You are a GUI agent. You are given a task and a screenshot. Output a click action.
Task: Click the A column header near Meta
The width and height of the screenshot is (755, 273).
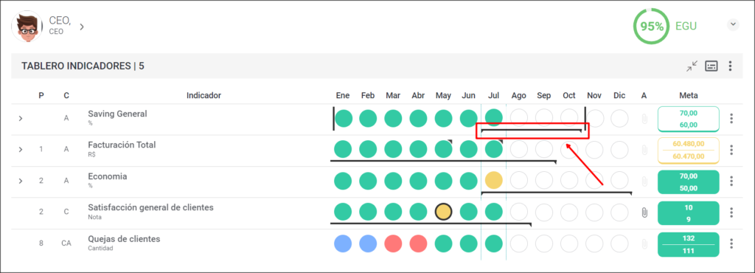(x=644, y=95)
